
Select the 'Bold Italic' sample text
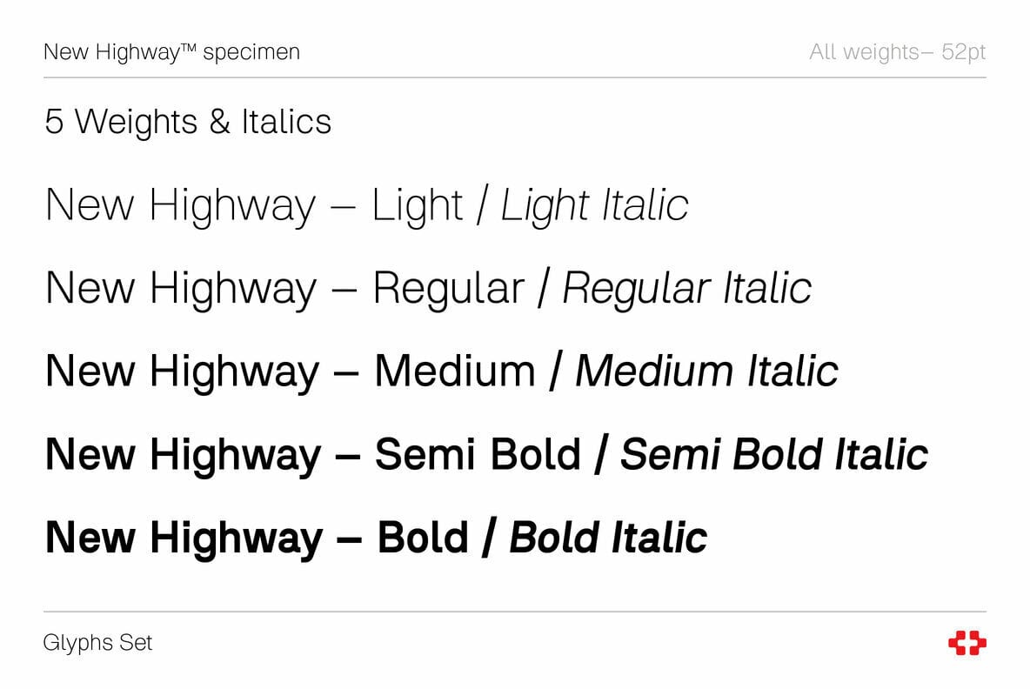[x=607, y=538]
